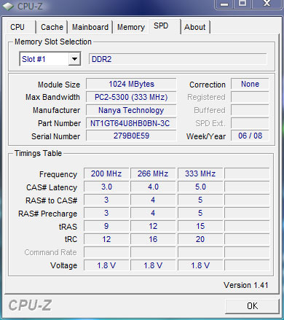Click the Week/Year value 06 / 08

[x=250, y=136]
